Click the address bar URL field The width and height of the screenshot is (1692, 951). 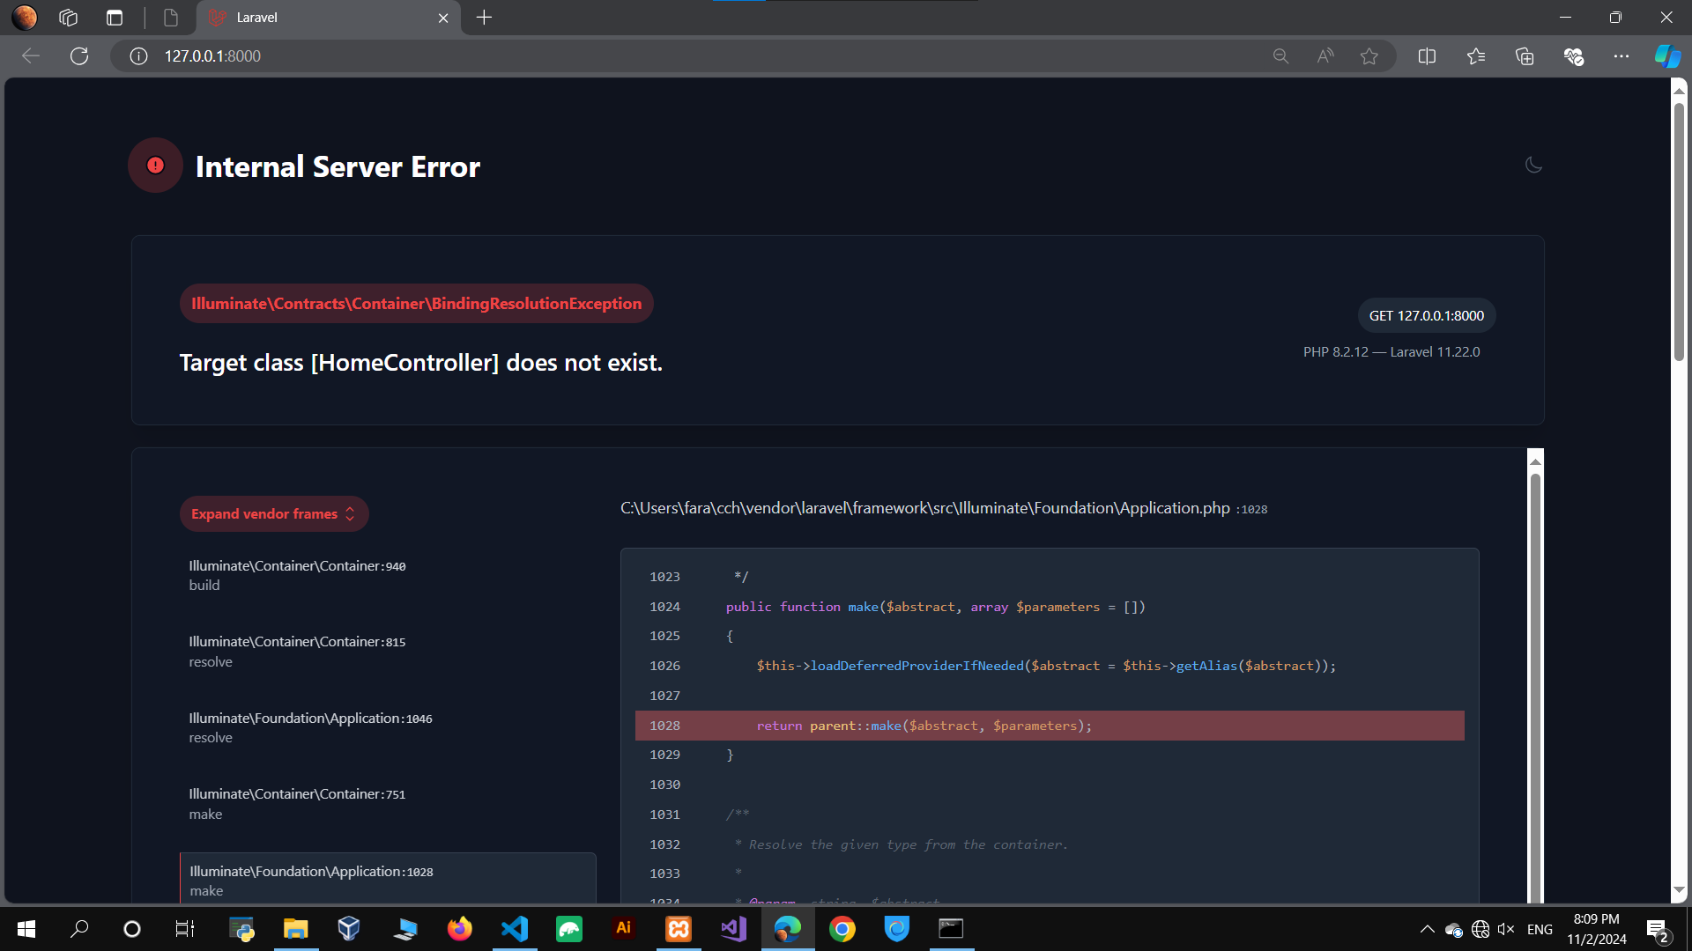[705, 55]
